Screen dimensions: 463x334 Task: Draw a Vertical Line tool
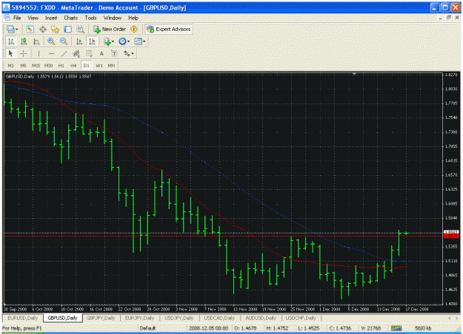[39, 54]
